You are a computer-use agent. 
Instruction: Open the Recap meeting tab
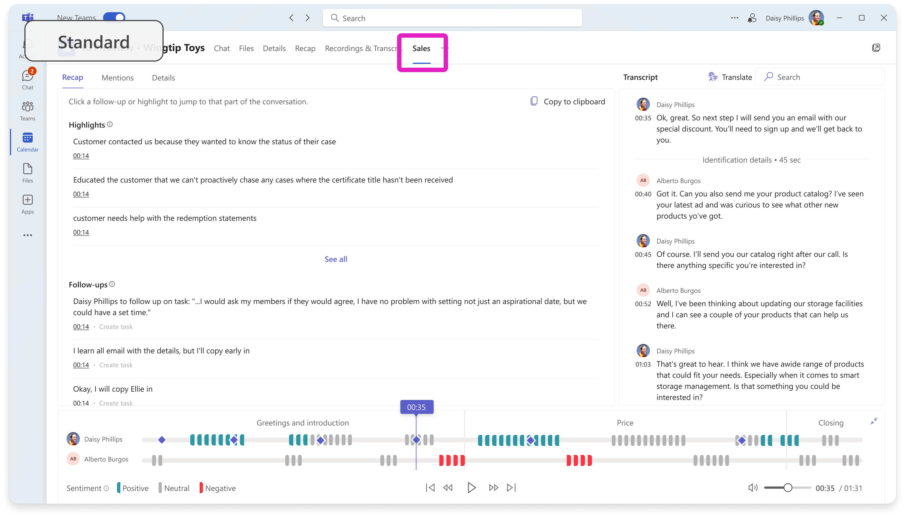coord(305,48)
